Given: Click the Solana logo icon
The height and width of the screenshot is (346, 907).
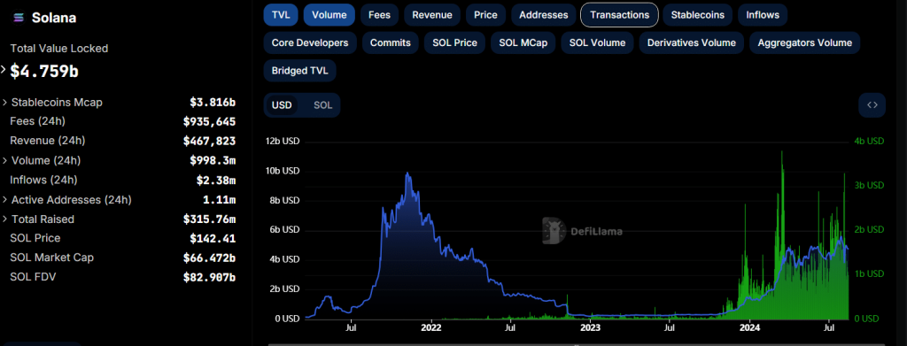Looking at the screenshot, I should pos(19,18).
